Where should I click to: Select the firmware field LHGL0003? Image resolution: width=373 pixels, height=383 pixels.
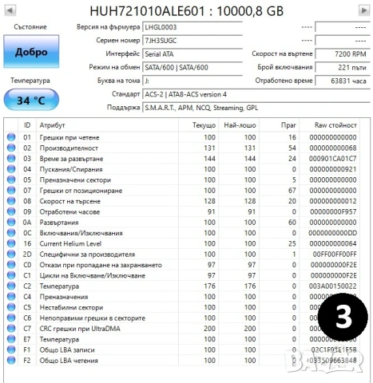click(192, 27)
